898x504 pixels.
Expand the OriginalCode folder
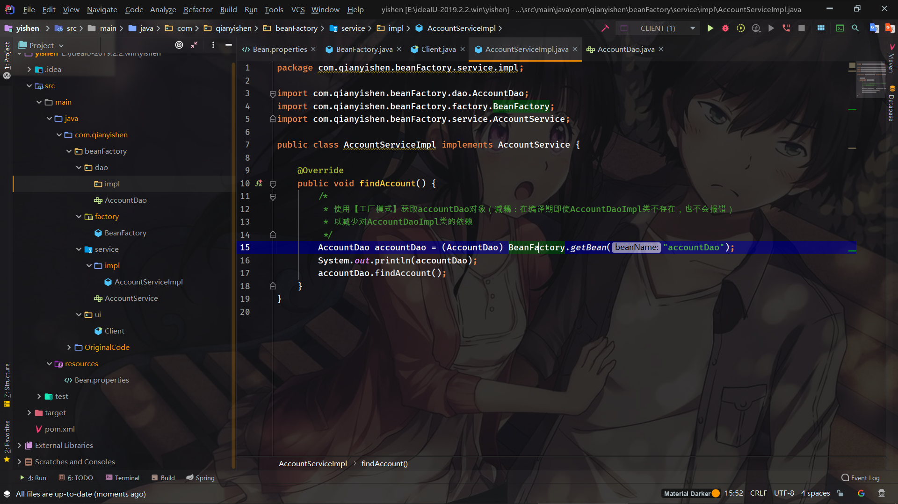69,347
